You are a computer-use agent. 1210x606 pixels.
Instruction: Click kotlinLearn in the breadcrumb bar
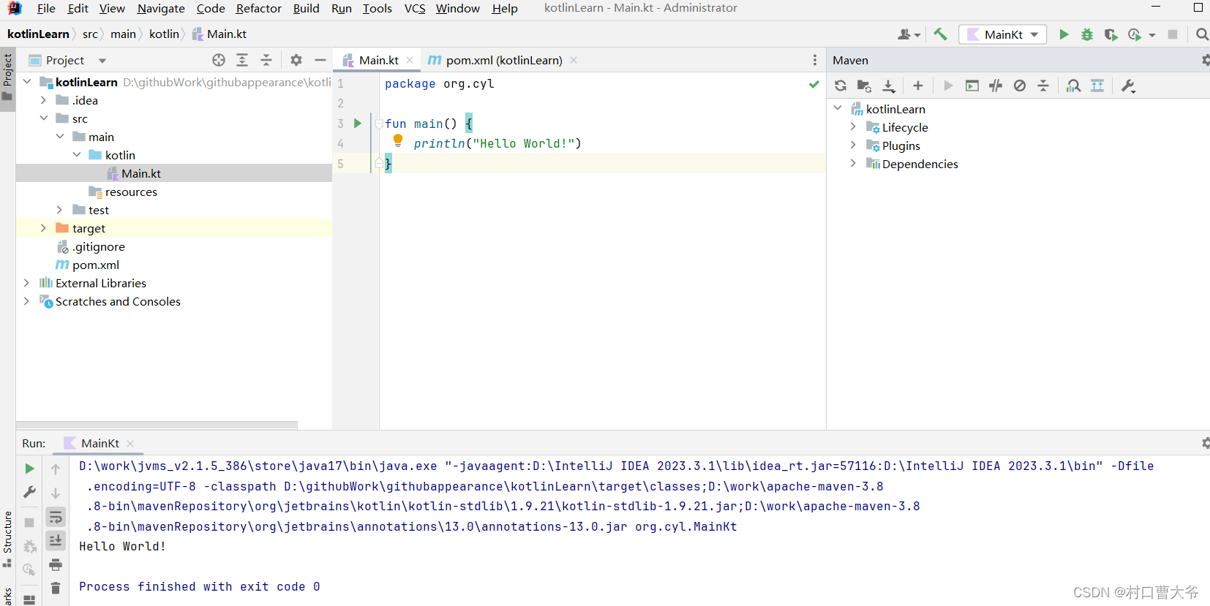click(38, 34)
